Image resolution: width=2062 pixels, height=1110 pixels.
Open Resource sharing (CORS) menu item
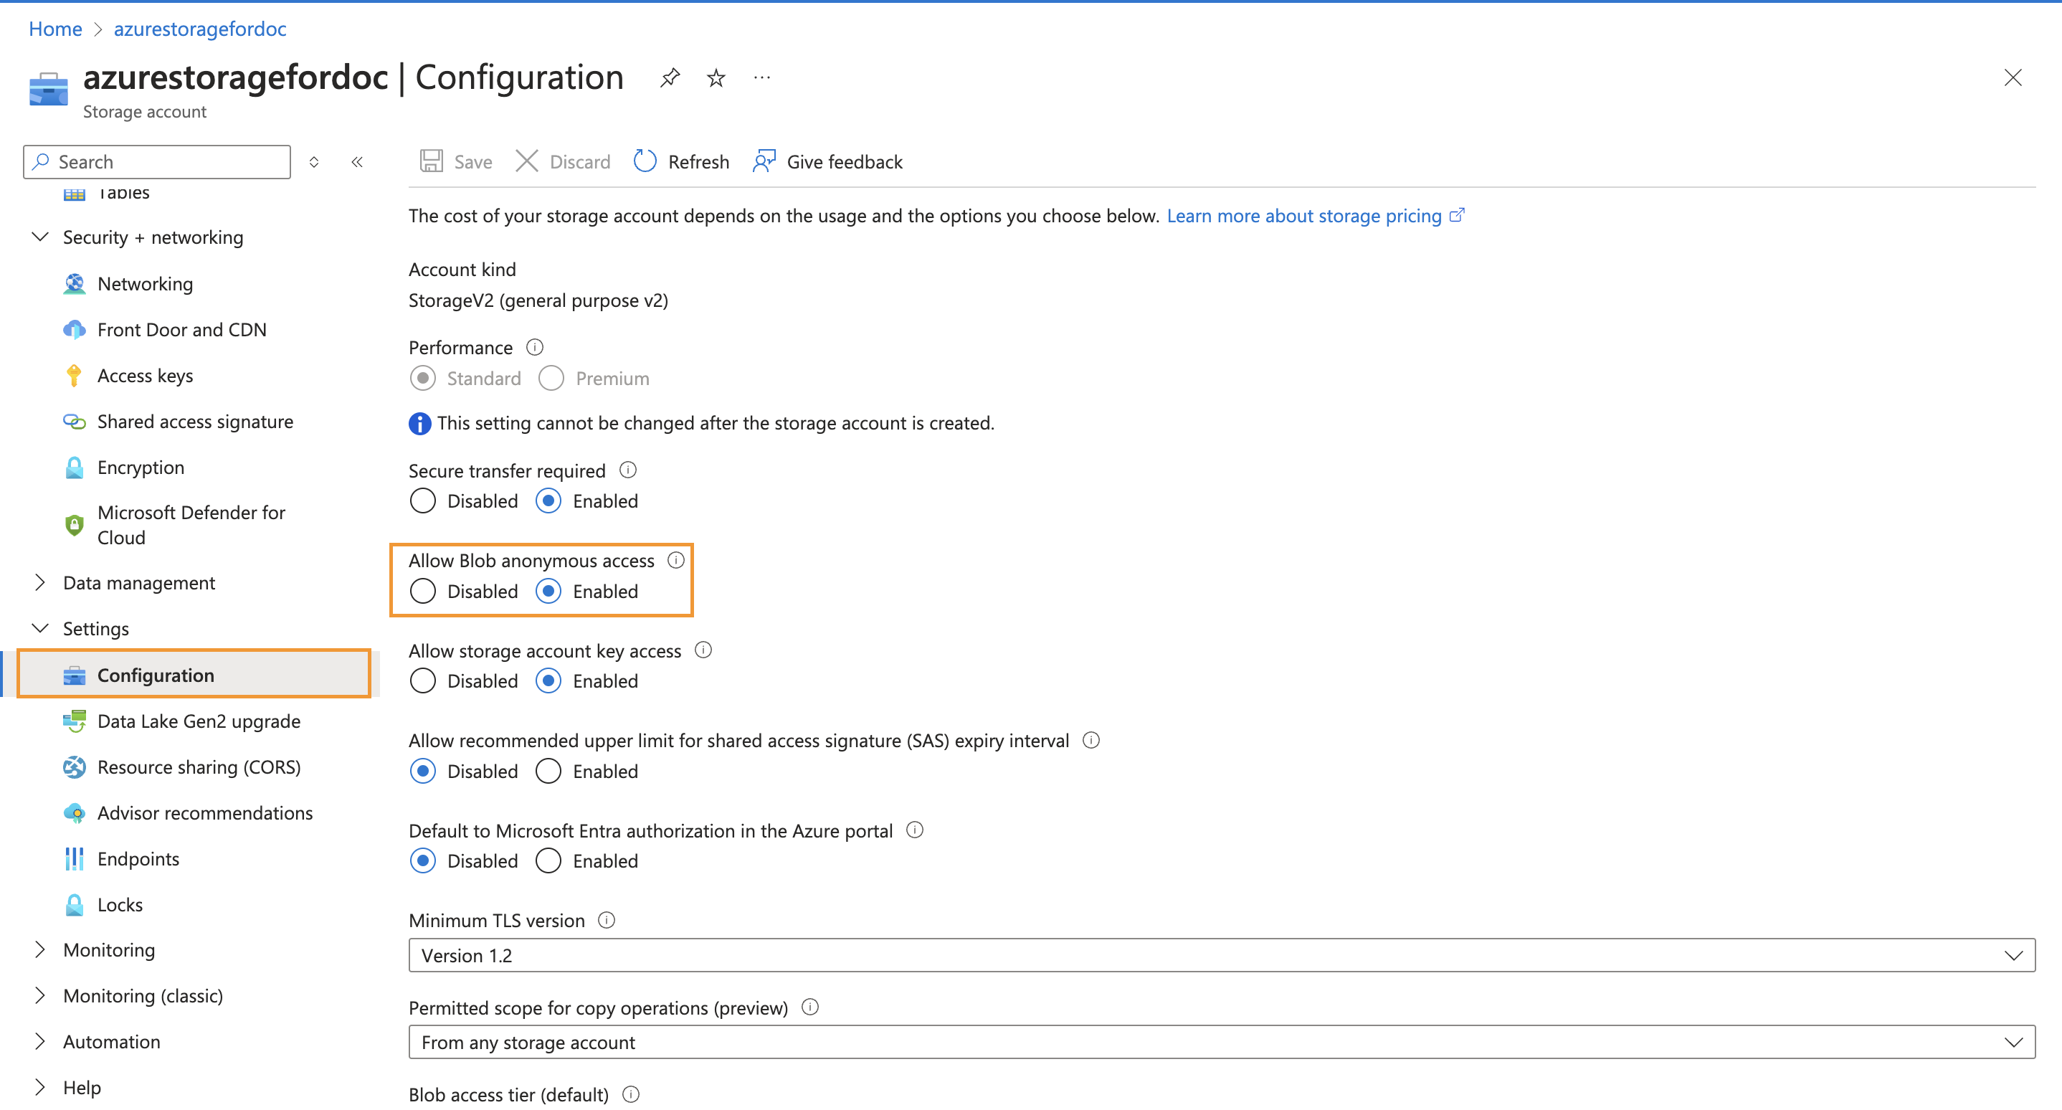click(x=199, y=767)
